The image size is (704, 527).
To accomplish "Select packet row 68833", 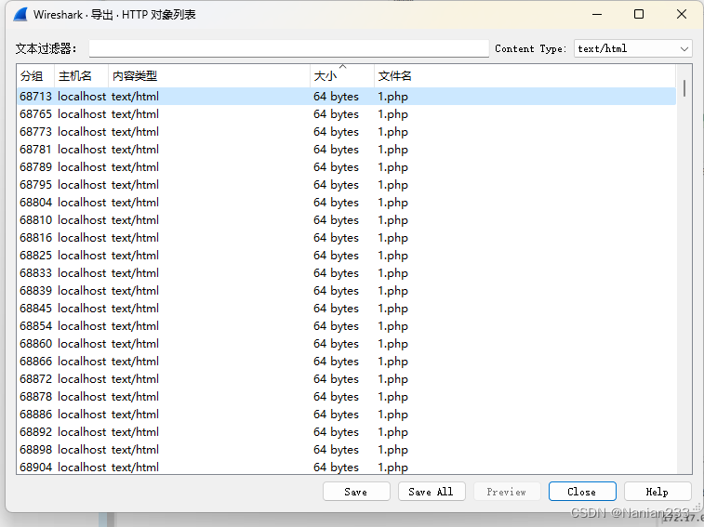I will tap(346, 273).
